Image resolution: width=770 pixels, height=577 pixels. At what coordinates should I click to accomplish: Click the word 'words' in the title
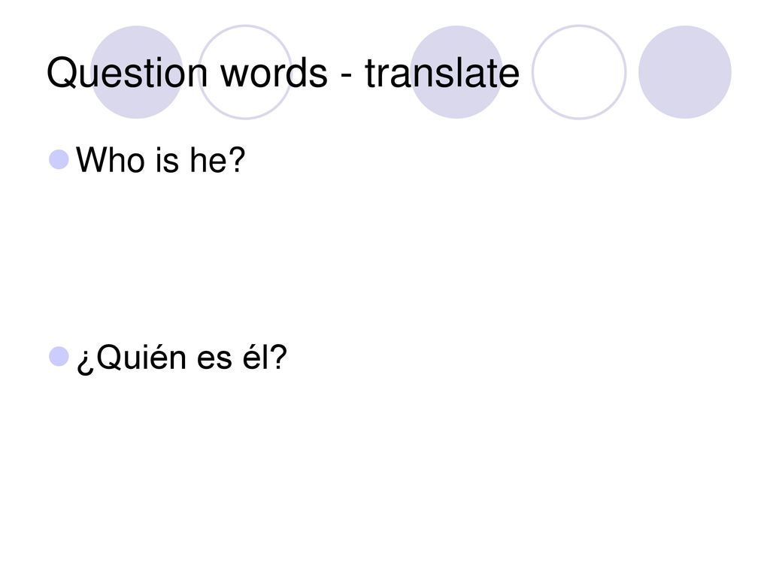coord(274,73)
